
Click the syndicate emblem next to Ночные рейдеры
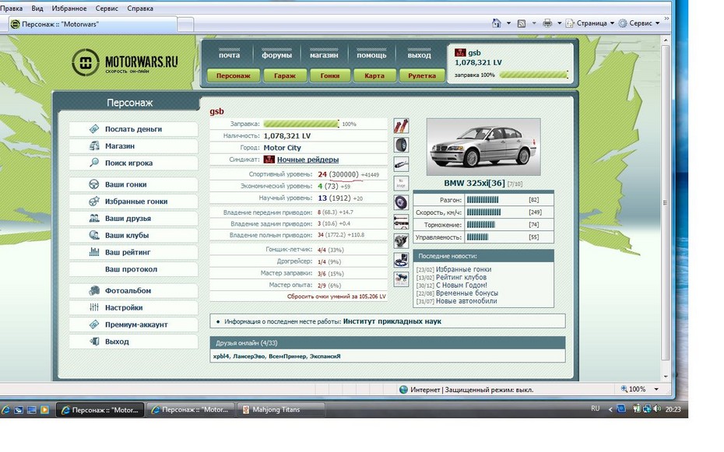(x=269, y=159)
